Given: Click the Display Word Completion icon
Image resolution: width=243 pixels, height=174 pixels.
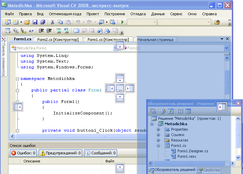Looking at the screenshot, I should tap(31, 31).
